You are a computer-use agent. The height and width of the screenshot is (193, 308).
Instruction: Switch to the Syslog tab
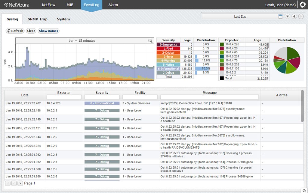coord(12,19)
